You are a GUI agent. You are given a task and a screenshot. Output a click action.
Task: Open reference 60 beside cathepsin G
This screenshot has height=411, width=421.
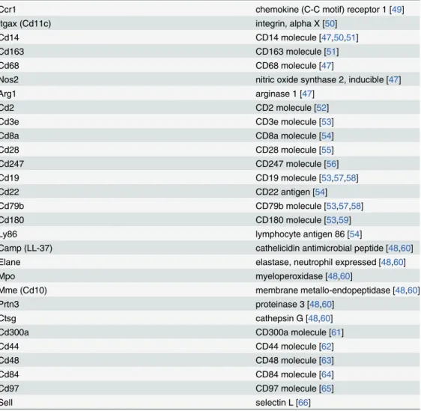click(x=325, y=318)
